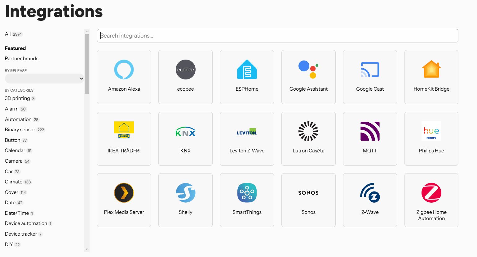Image resolution: width=477 pixels, height=257 pixels.
Task: Click the SmartThings label text
Action: click(247, 212)
